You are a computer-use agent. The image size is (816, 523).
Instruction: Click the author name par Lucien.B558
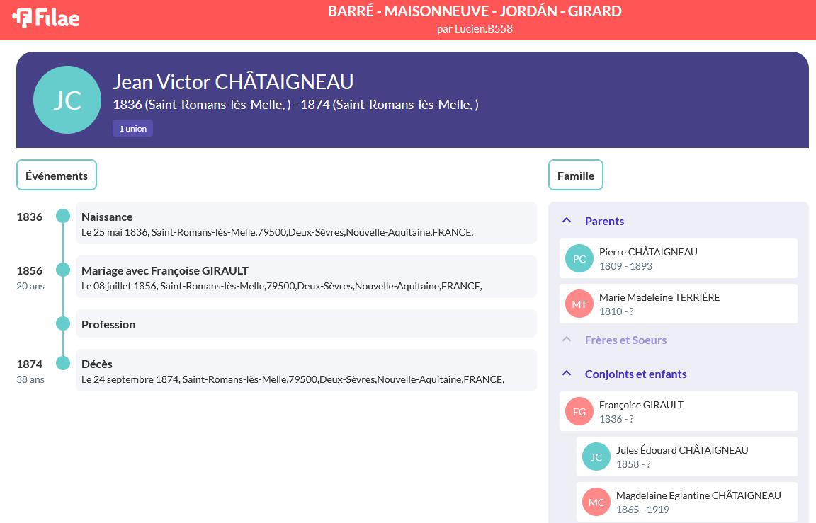tap(475, 29)
